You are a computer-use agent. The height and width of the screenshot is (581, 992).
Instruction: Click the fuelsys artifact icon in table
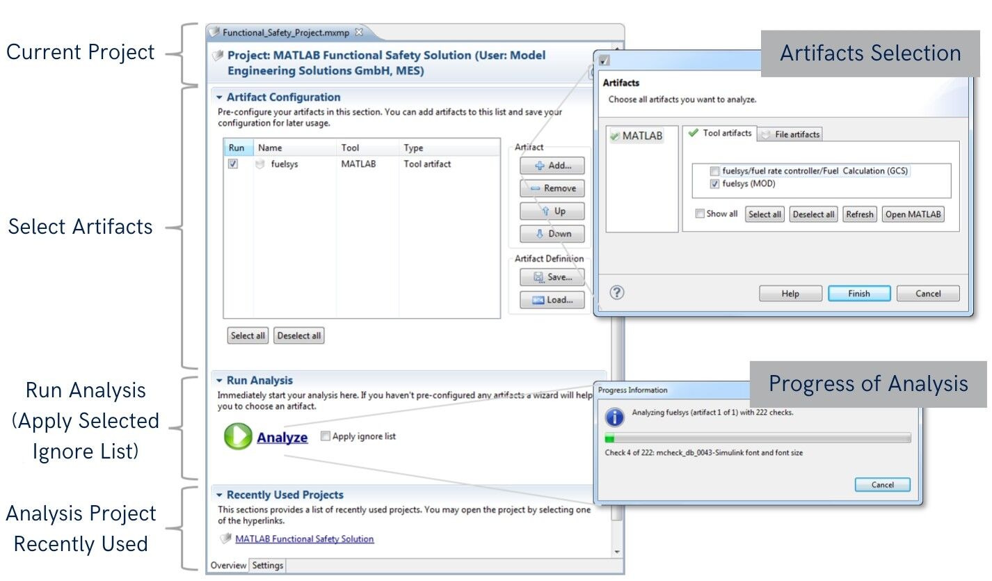pos(260,165)
